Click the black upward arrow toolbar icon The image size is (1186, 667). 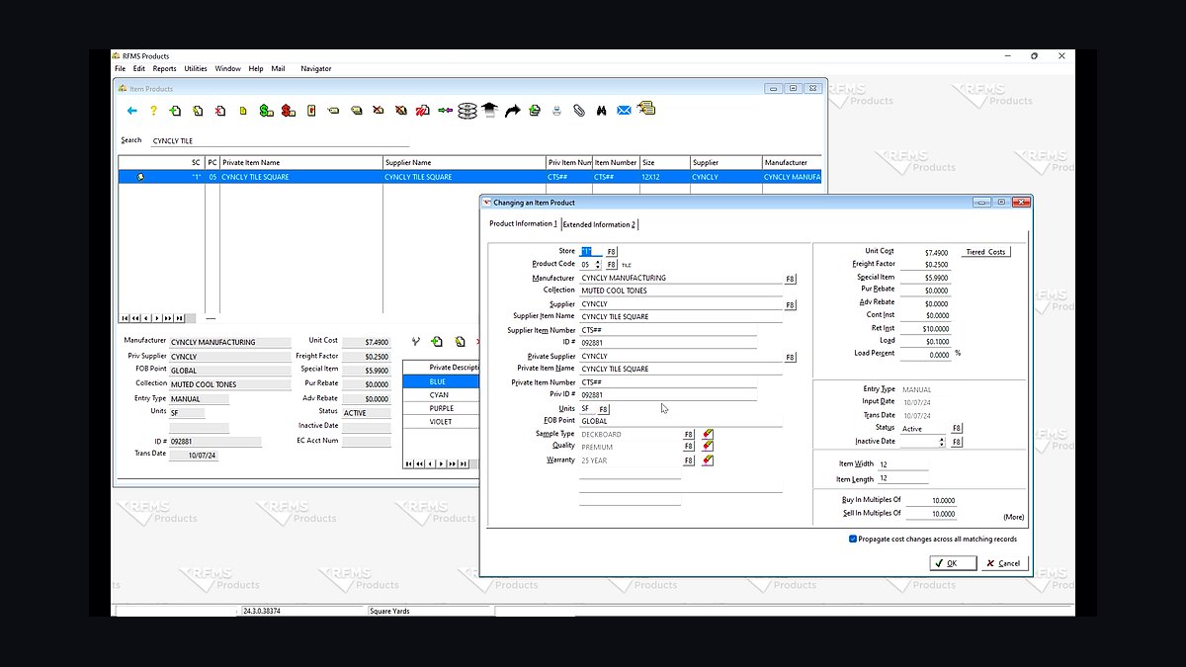coord(490,111)
